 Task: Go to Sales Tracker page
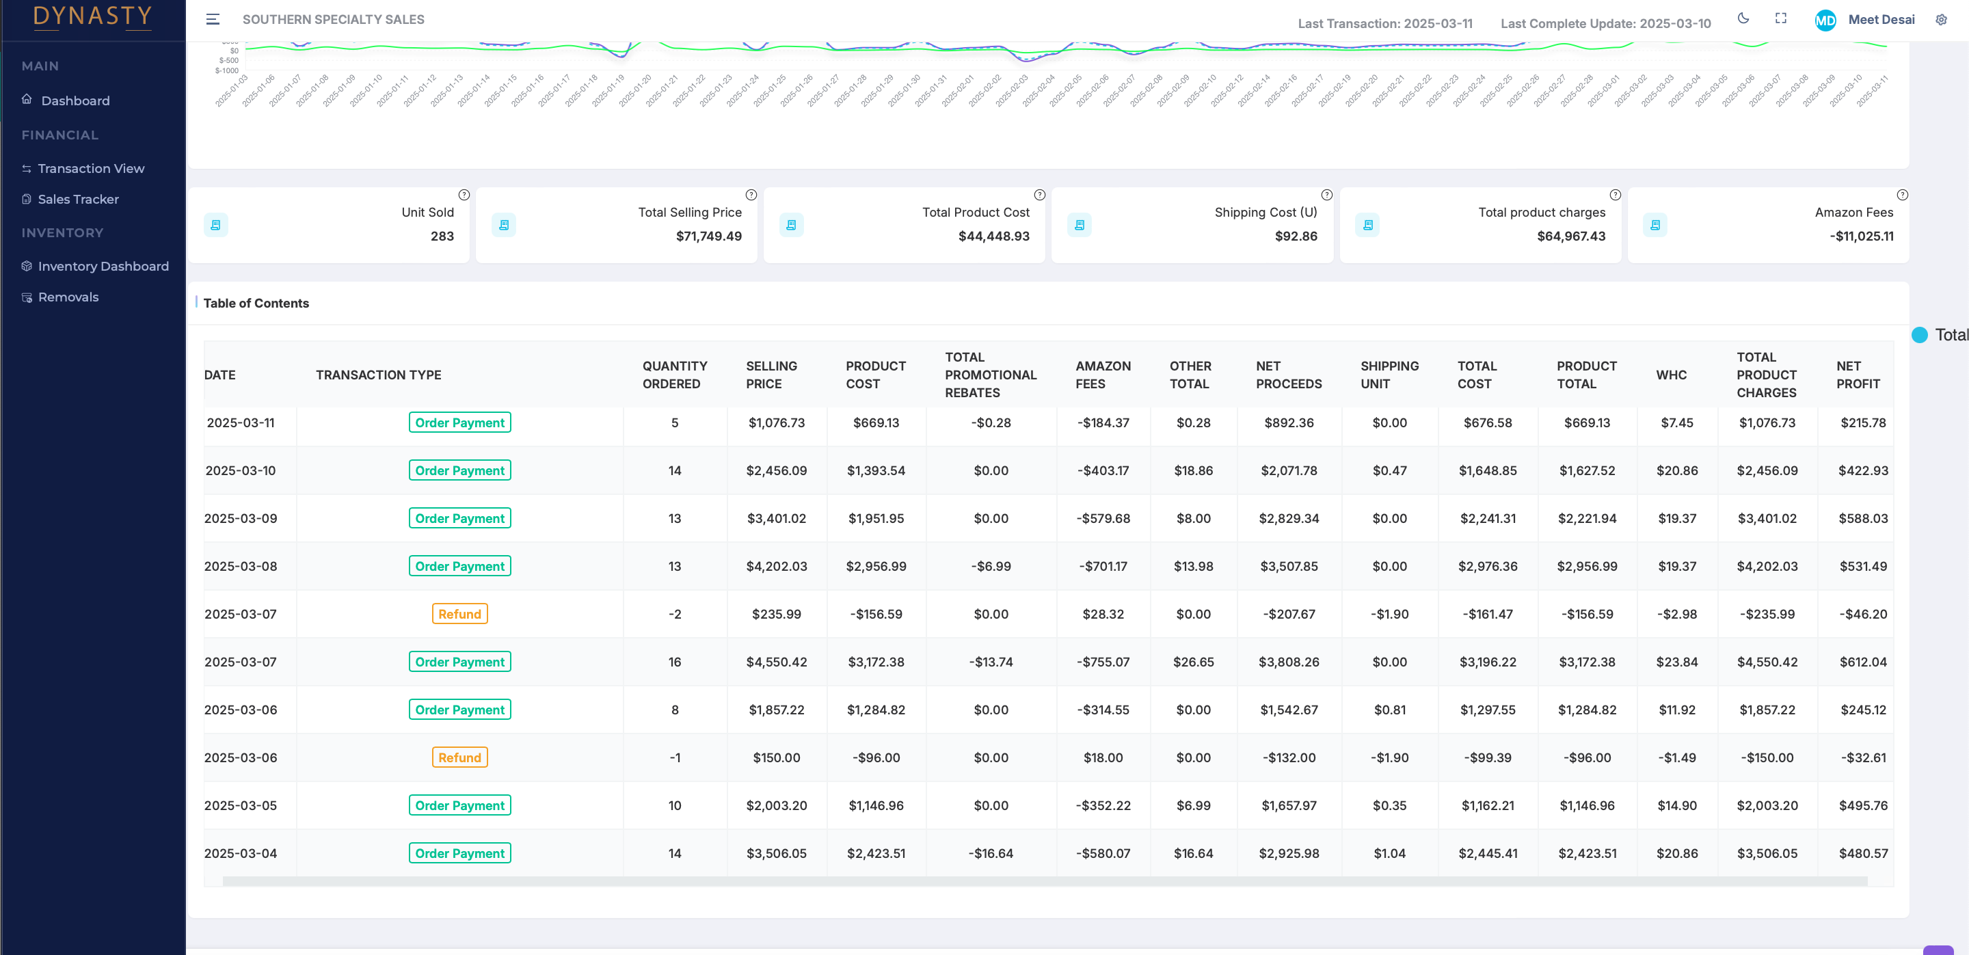click(78, 200)
